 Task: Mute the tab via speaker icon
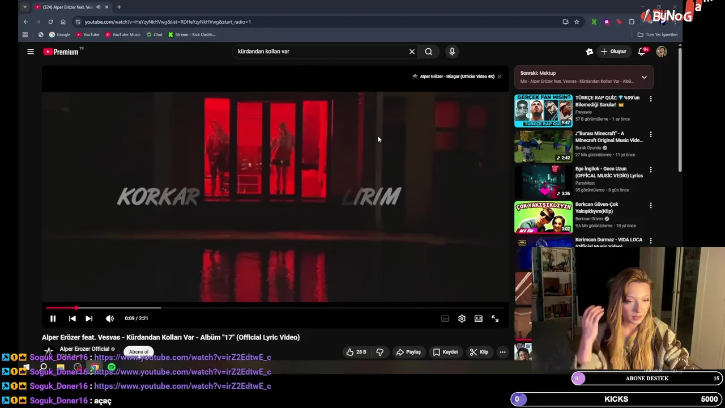99,7
